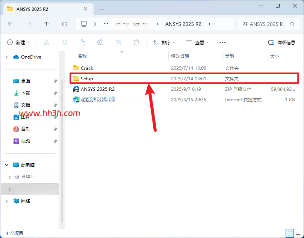
Task: Collapse the 此电脑 tree node
Action: coord(7,165)
